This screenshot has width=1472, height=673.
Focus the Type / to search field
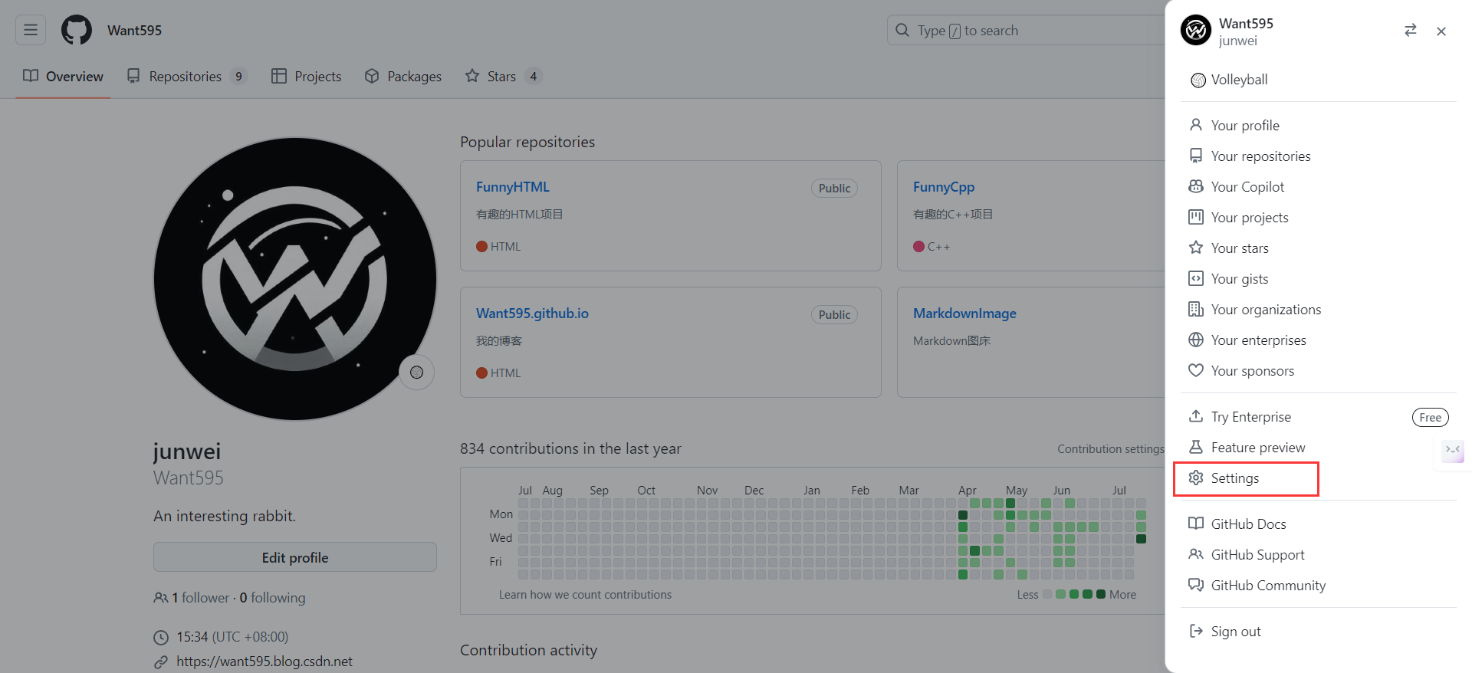1027,31
